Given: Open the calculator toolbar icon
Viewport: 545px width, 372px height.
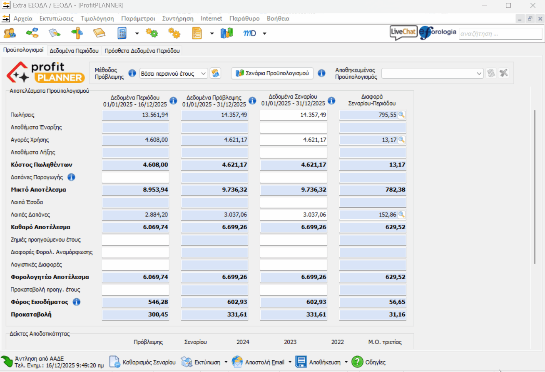Looking at the screenshot, I should point(122,33).
